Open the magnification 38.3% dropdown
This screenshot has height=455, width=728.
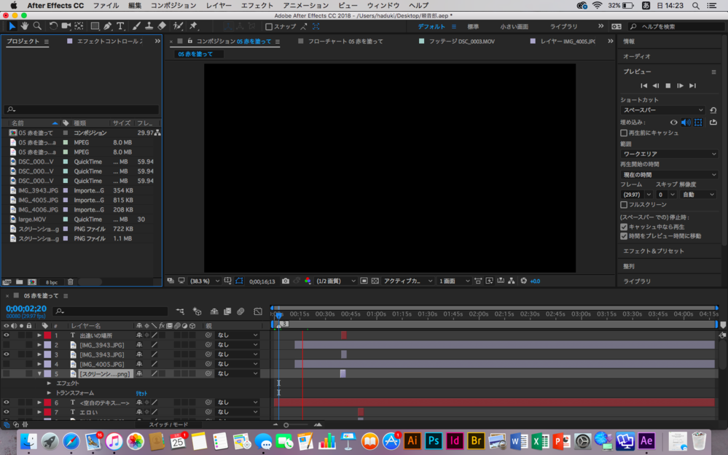click(205, 281)
